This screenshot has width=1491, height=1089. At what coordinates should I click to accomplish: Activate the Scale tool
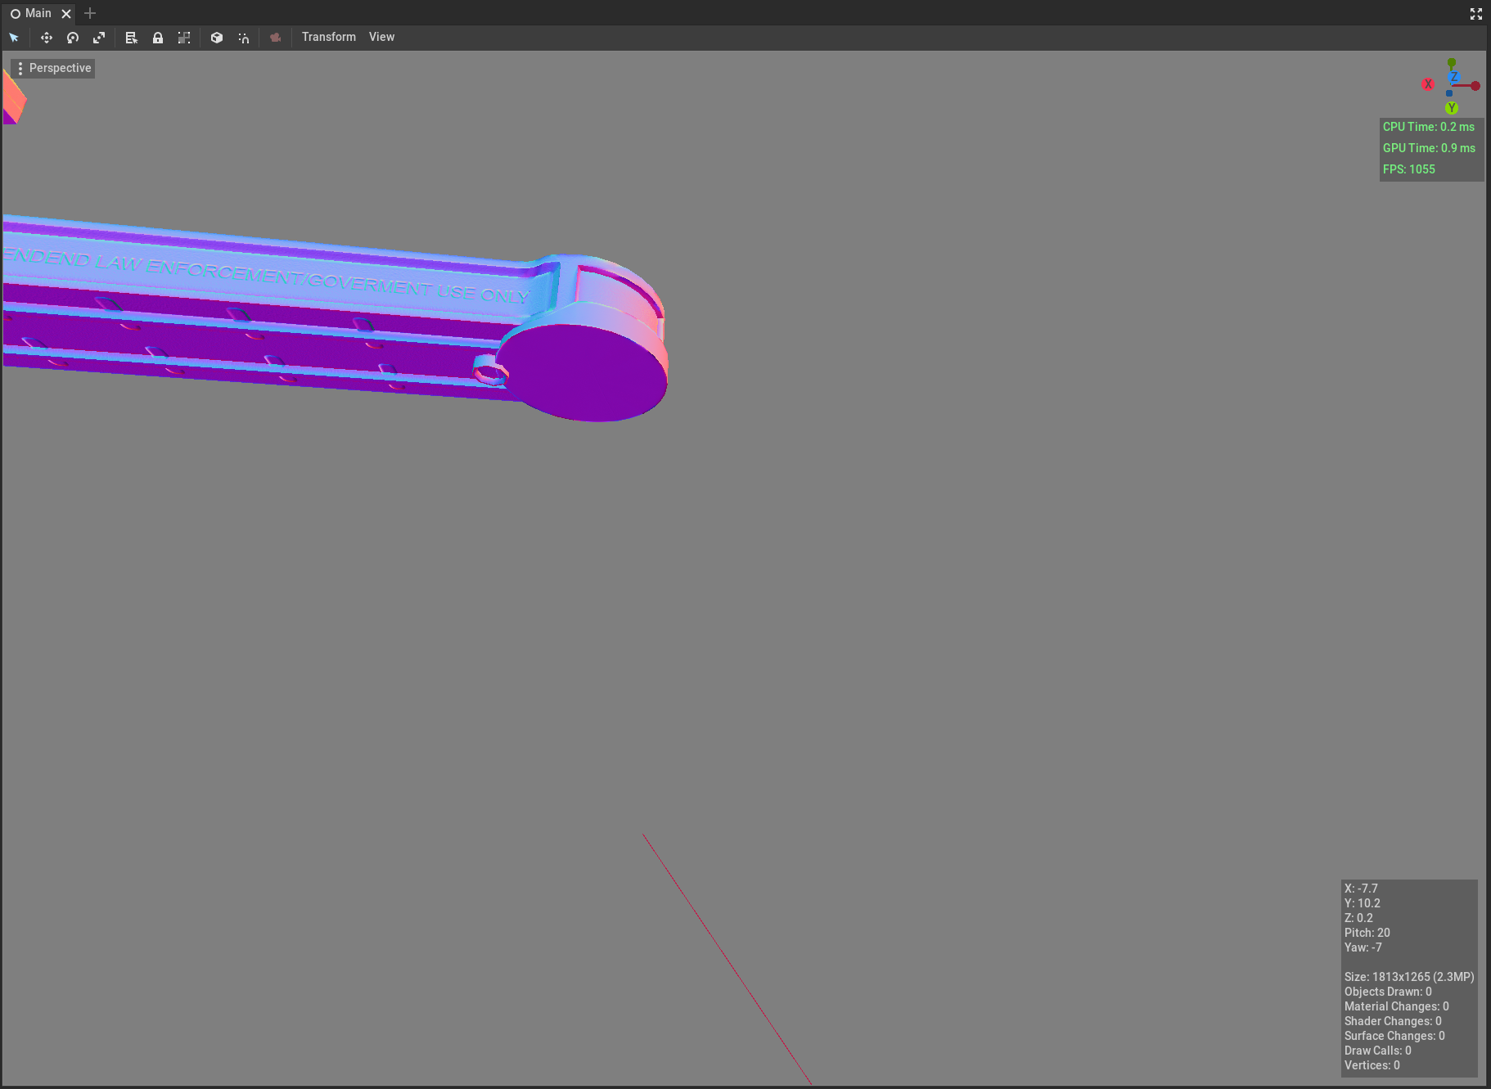[99, 38]
